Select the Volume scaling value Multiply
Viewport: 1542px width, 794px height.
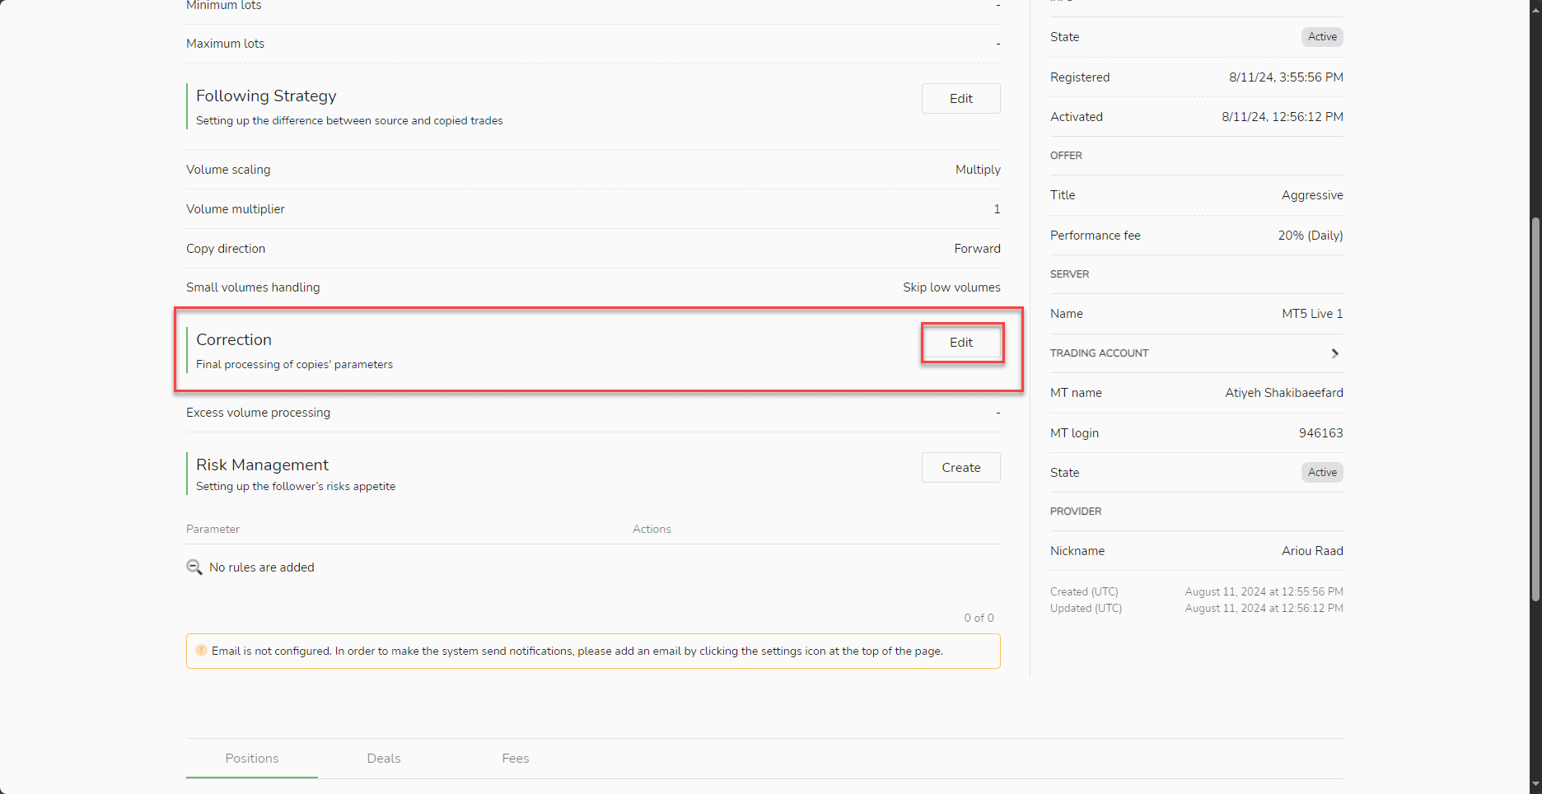click(978, 170)
